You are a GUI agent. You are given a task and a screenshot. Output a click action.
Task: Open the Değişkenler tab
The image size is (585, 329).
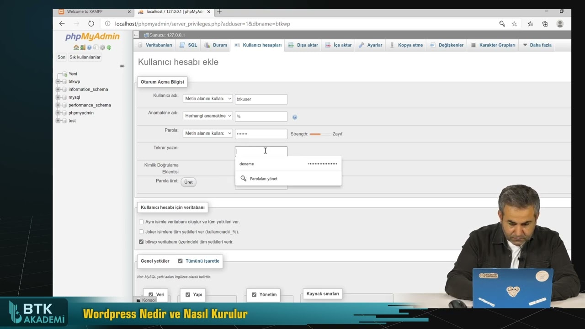(x=447, y=45)
